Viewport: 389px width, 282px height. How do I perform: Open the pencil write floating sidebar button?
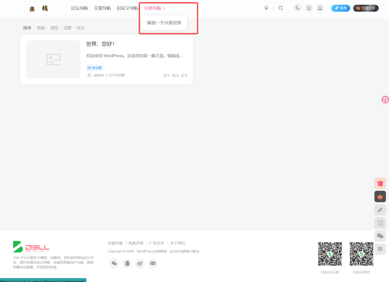click(x=380, y=210)
